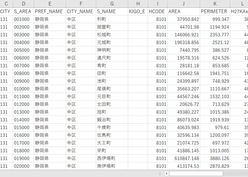Select the cell containing 元城町
This screenshot has height=177, width=248.
point(112,42)
